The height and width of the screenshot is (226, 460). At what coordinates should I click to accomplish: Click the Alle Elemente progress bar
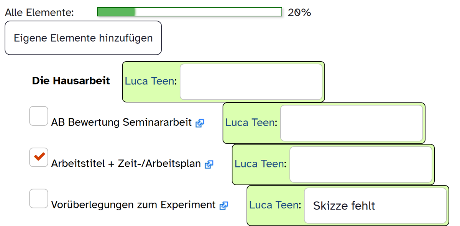(190, 12)
